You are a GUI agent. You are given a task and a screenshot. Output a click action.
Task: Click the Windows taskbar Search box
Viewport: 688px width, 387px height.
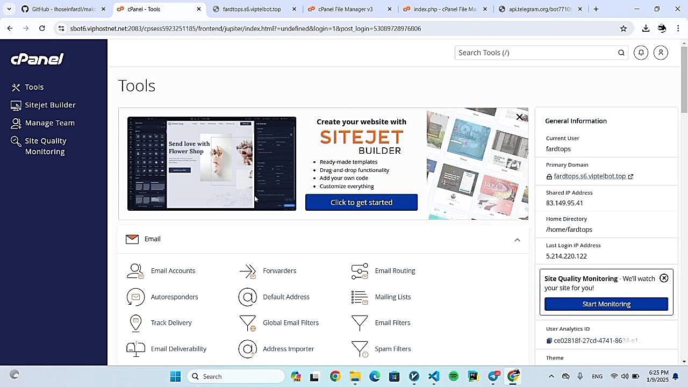pyautogui.click(x=236, y=376)
